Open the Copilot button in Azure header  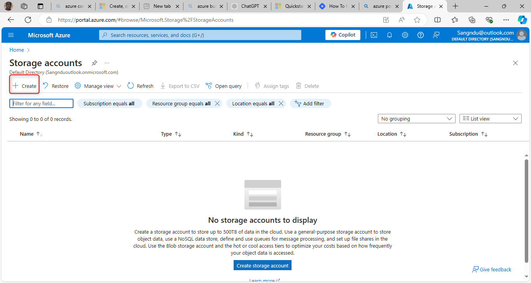pos(343,35)
